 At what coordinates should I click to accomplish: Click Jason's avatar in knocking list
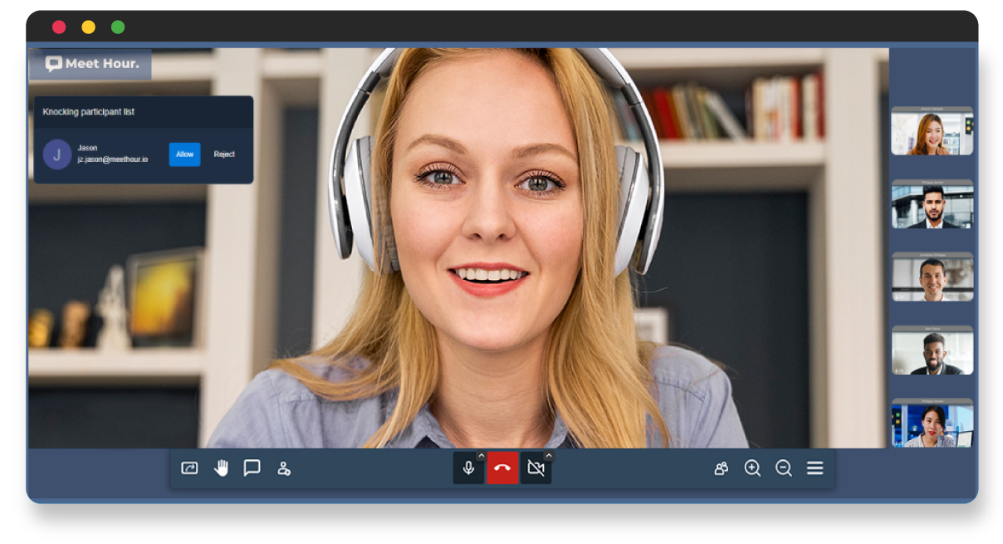57,154
